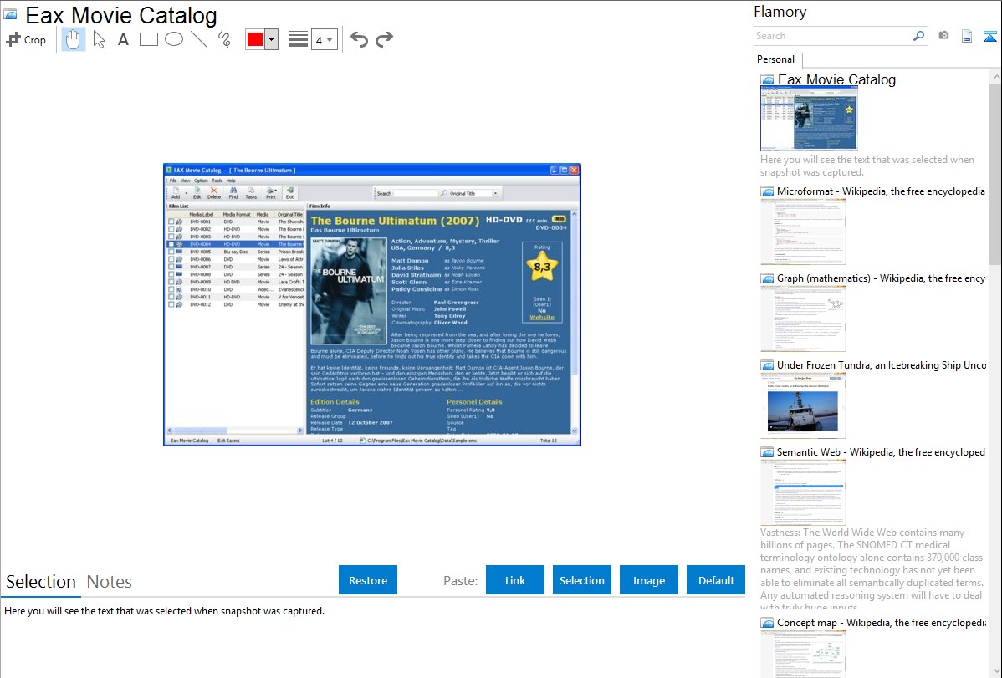Viewport: 1002px width, 678px height.
Task: Open the color picker dropdown arrow
Action: (x=271, y=39)
